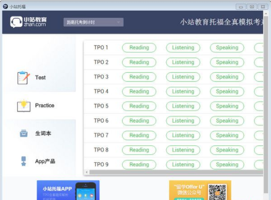The height and width of the screenshot is (200, 271).
Task: Begin TPO 5 Speaking
Action: (227, 106)
